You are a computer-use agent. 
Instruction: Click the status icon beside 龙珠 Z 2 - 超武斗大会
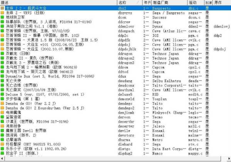pos(2,8)
